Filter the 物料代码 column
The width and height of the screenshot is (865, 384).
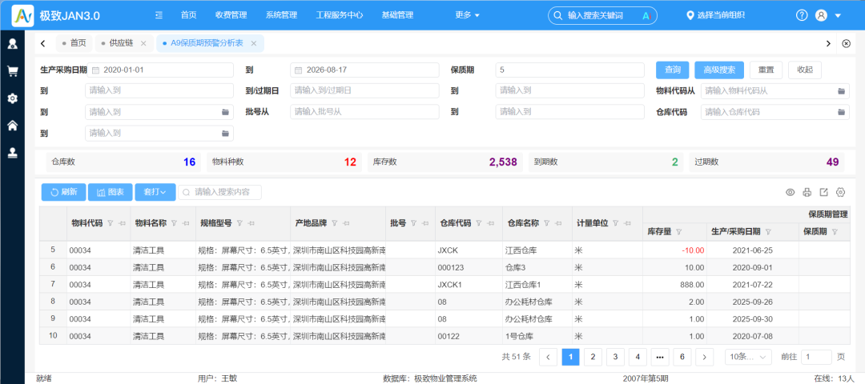tap(110, 223)
